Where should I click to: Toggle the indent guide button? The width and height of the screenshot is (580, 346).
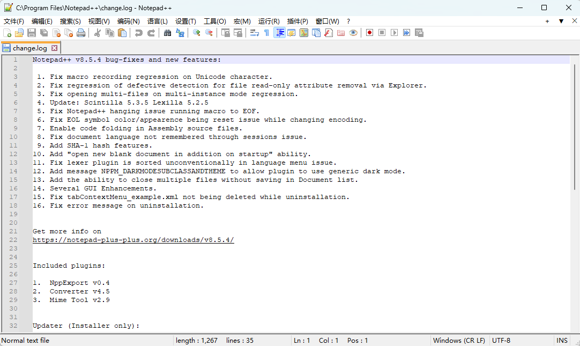279,33
